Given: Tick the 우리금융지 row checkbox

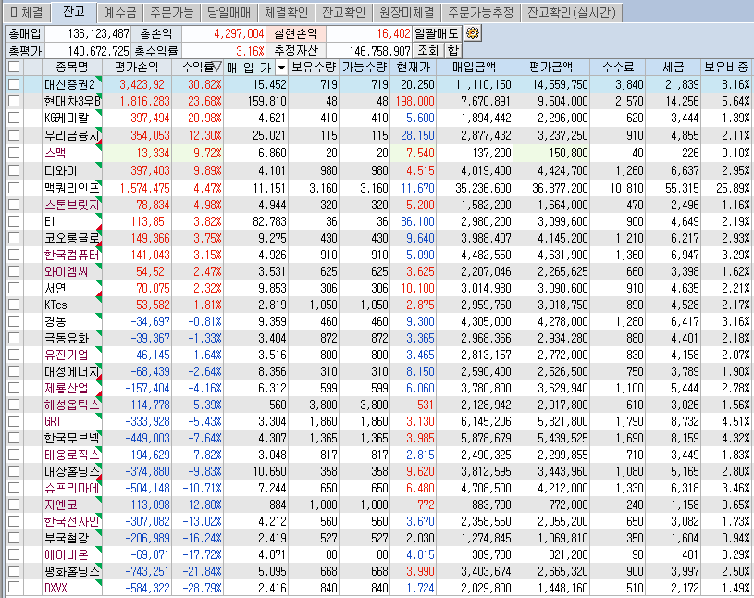Looking at the screenshot, I should coord(14,135).
